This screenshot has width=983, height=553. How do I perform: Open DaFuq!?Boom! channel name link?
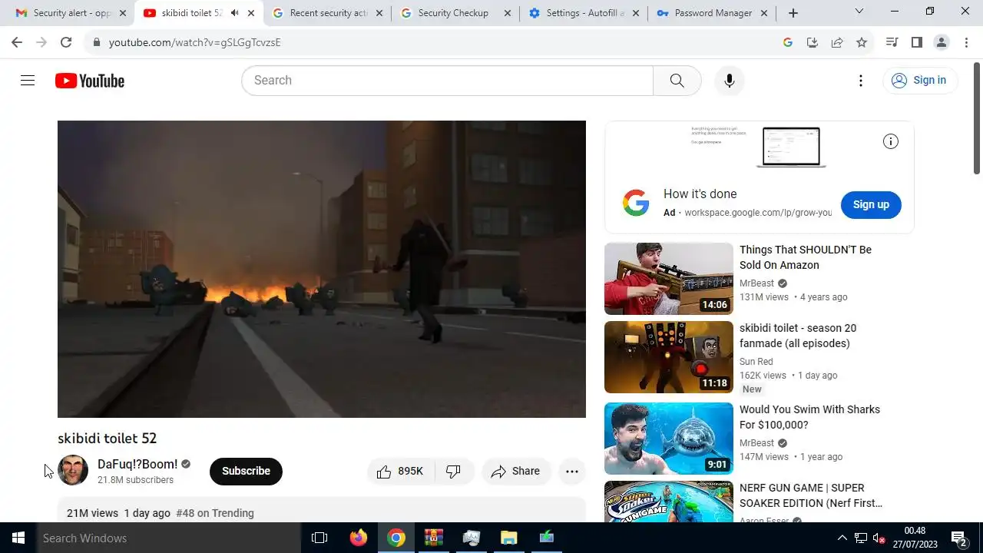[x=137, y=464]
